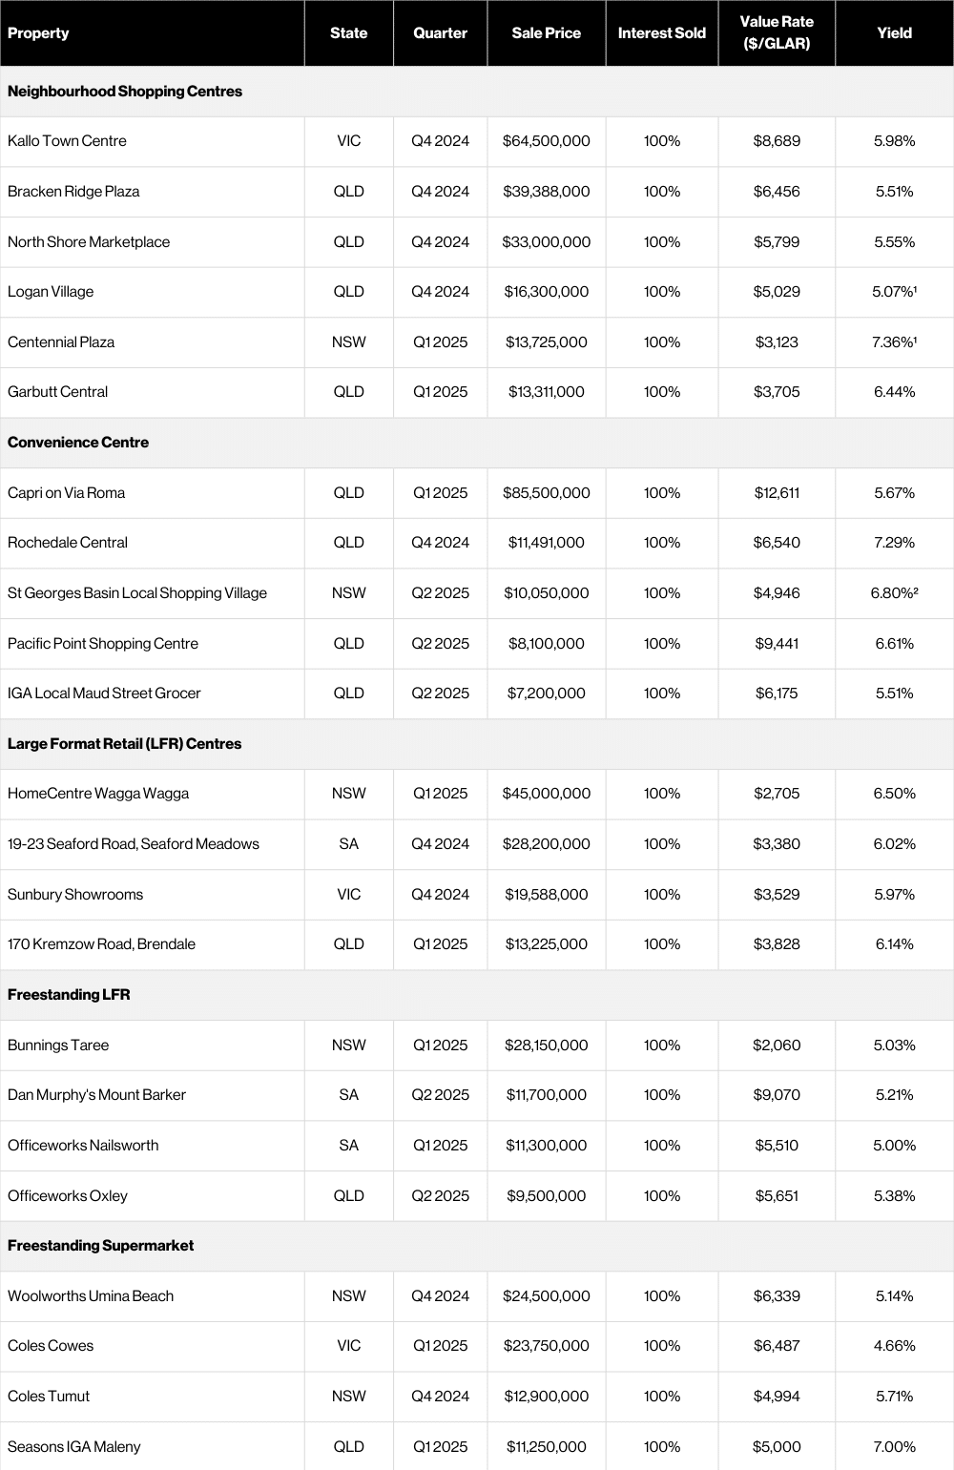Click Coles Cowes 4.66% yield cell
The image size is (954, 1470).
click(894, 1346)
